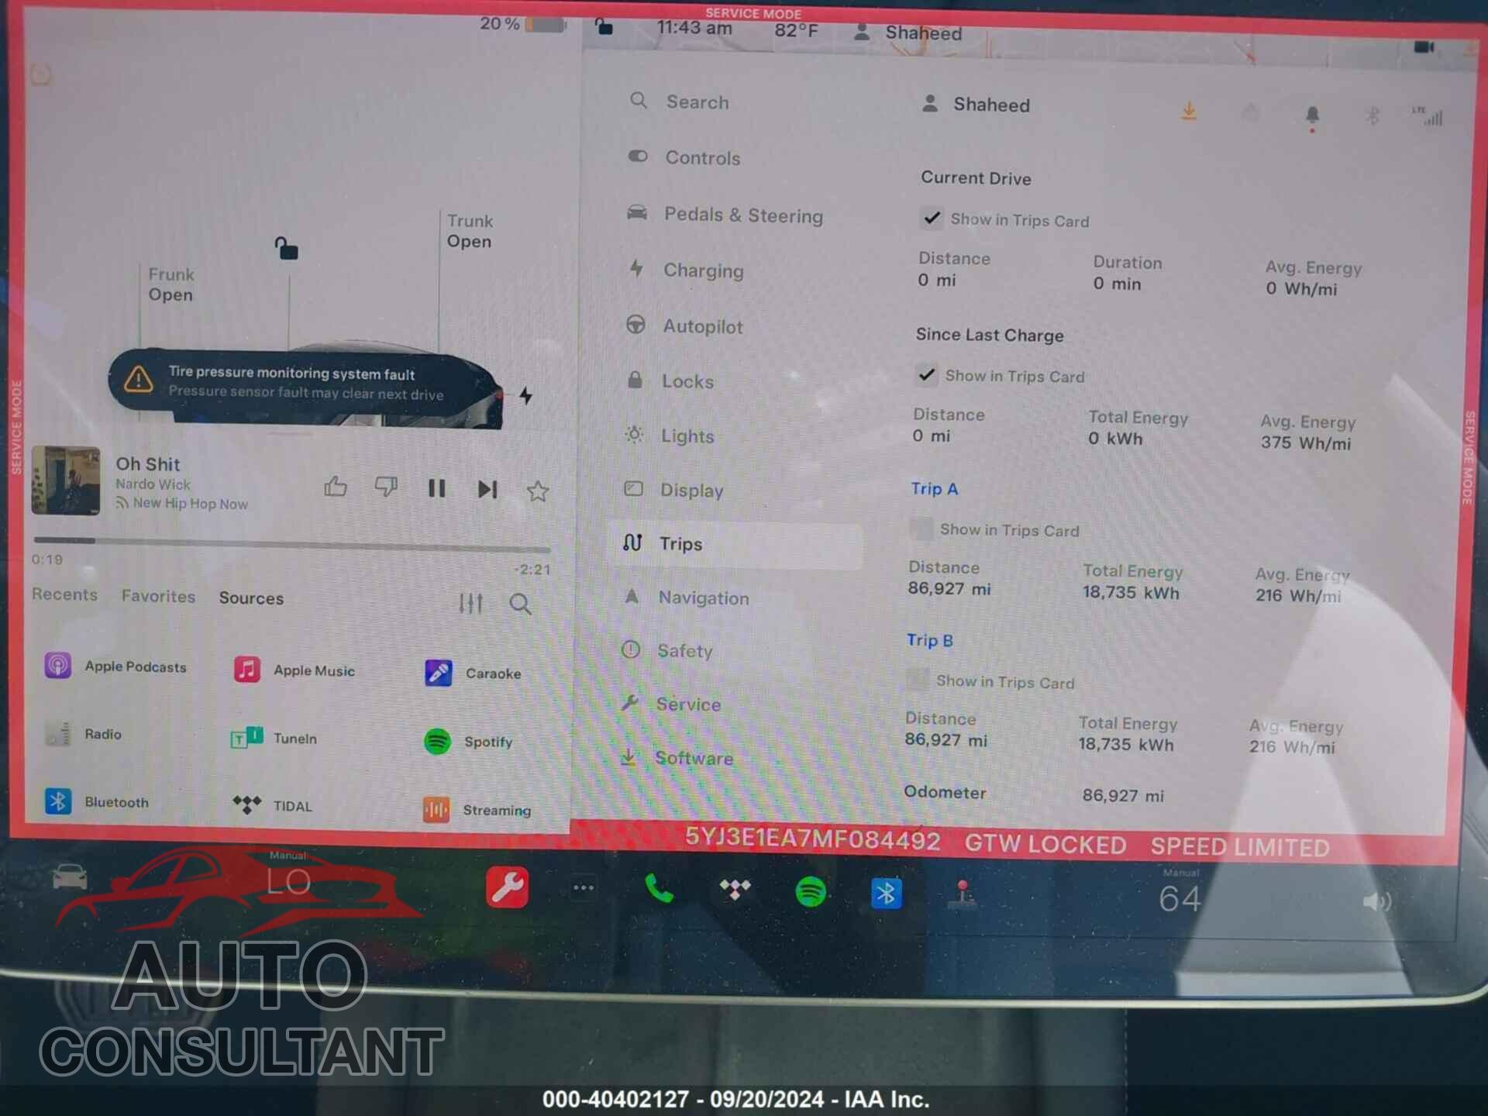
Task: Tap the Oh Shit album artwork thumbnail
Action: [66, 480]
